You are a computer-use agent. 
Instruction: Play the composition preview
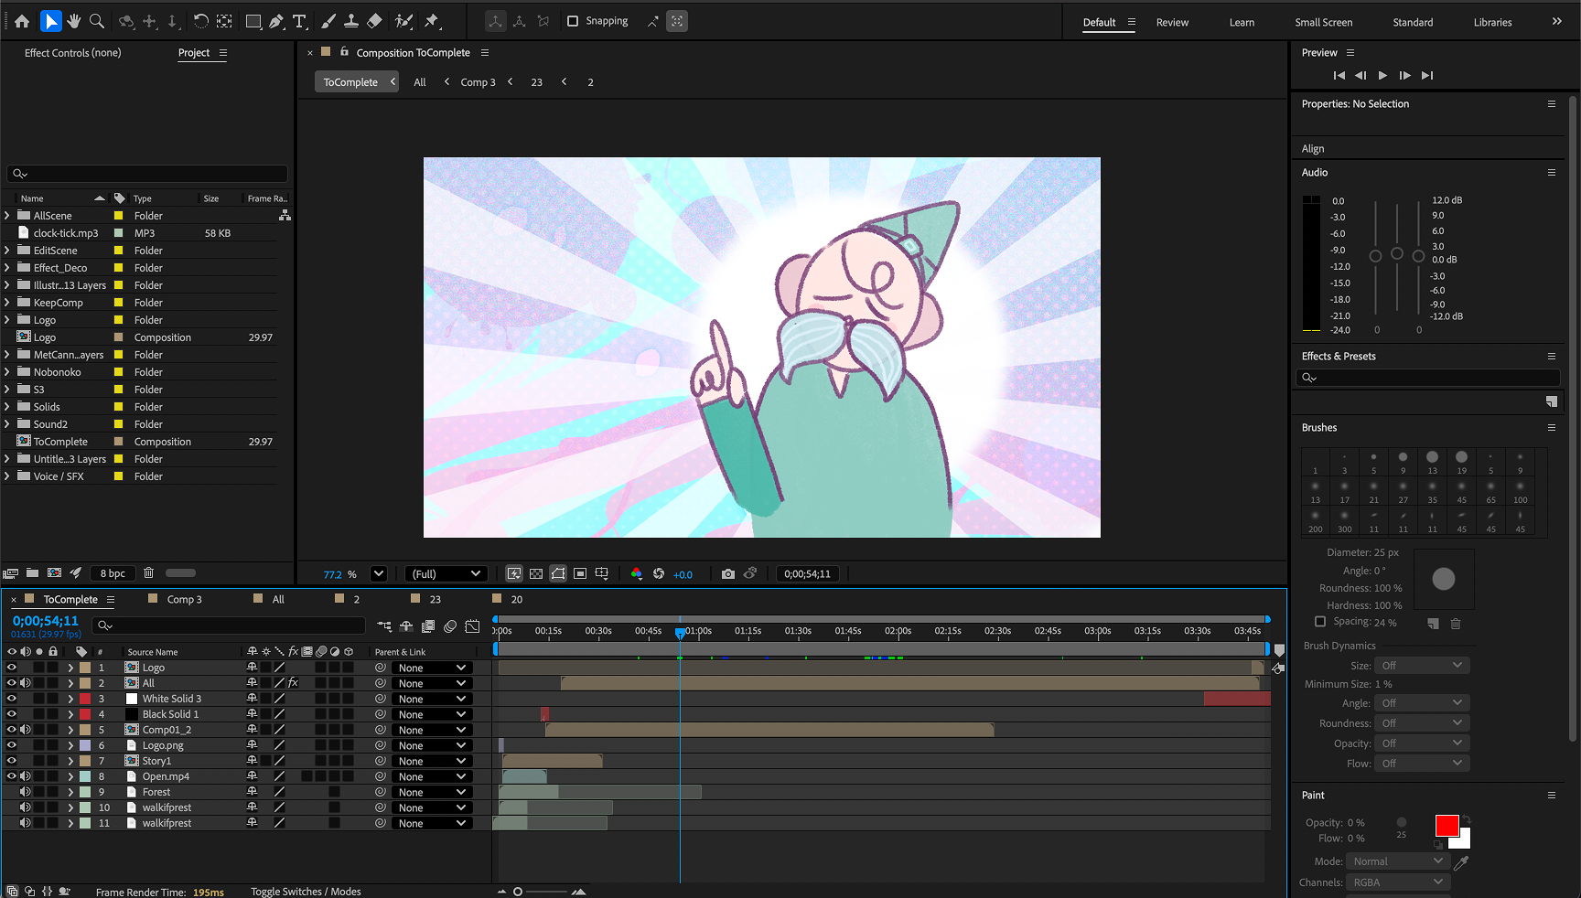[x=1382, y=76]
